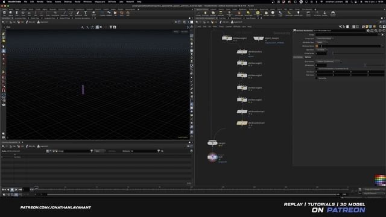
Task: Select the Spot Light shelf tool
Action: 213,13
